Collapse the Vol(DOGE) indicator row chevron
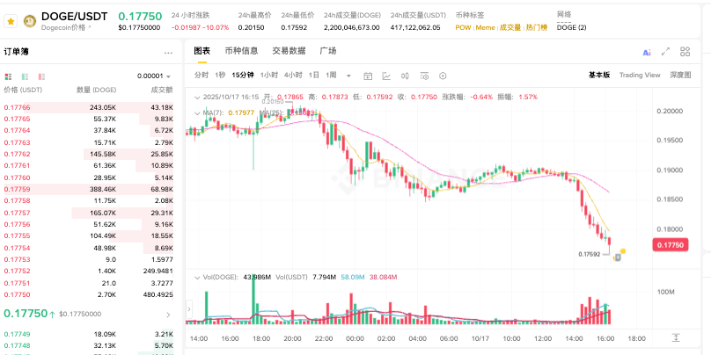The height and width of the screenshot is (355, 711). (197, 277)
